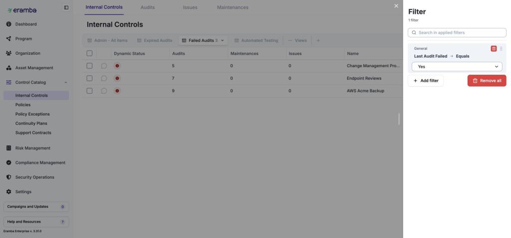Viewport: 511px width, 238px height.
Task: Click the Name column header
Action: point(353,54)
